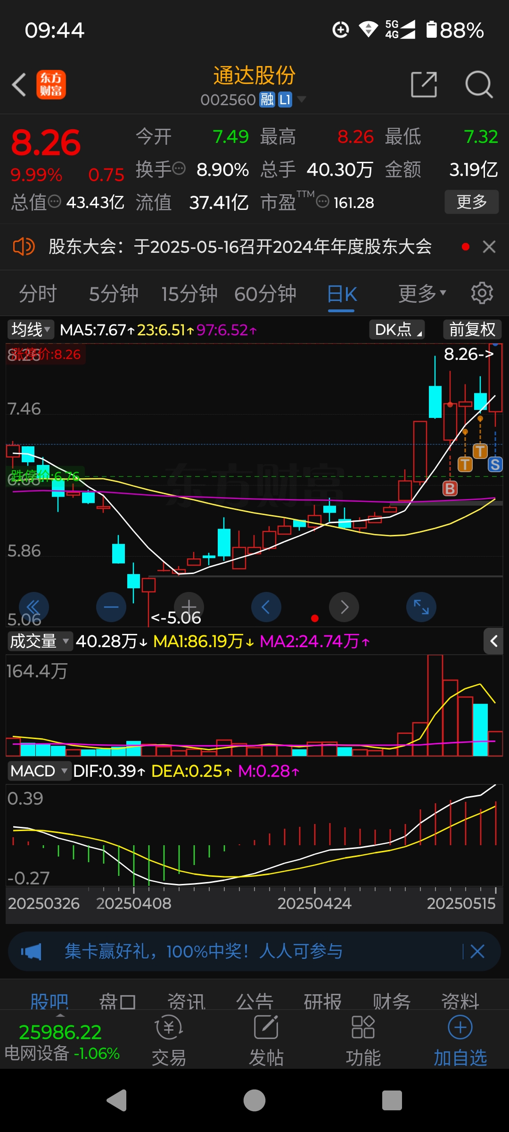Tap the red B buy marker
509x1132 pixels.
450,489
